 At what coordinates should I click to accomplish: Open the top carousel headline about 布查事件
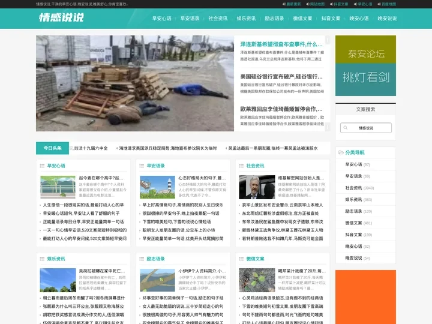(281, 44)
